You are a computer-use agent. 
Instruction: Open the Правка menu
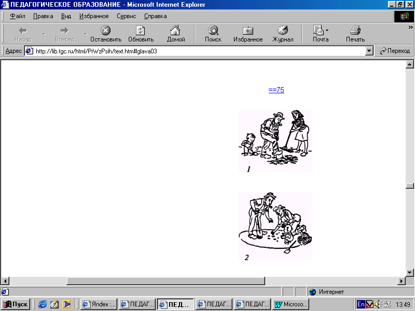pyautogui.click(x=43, y=16)
